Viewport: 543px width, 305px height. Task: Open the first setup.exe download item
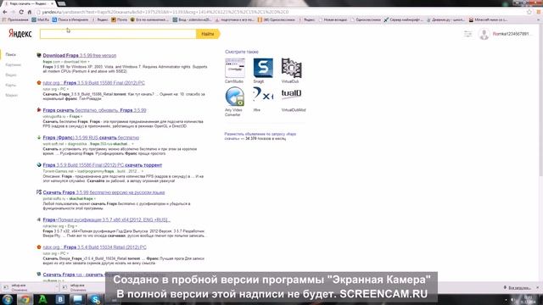(30, 287)
